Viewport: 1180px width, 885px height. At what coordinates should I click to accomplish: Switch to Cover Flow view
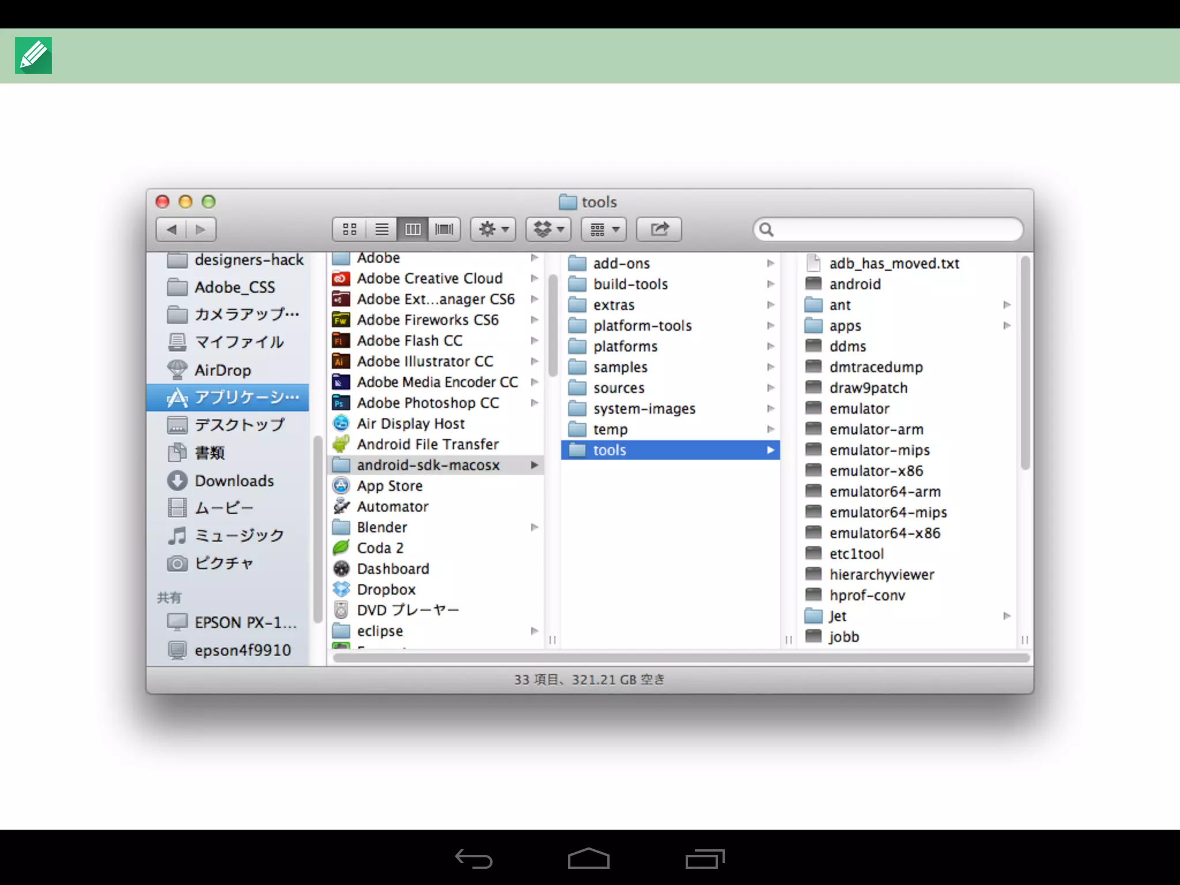pyautogui.click(x=444, y=229)
